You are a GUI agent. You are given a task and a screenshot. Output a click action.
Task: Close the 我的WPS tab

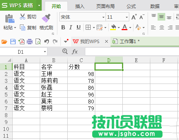click(x=106, y=42)
